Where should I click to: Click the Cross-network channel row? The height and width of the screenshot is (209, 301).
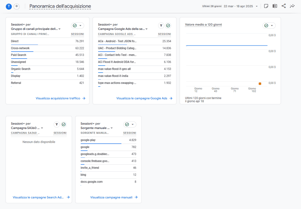(x=47, y=48)
